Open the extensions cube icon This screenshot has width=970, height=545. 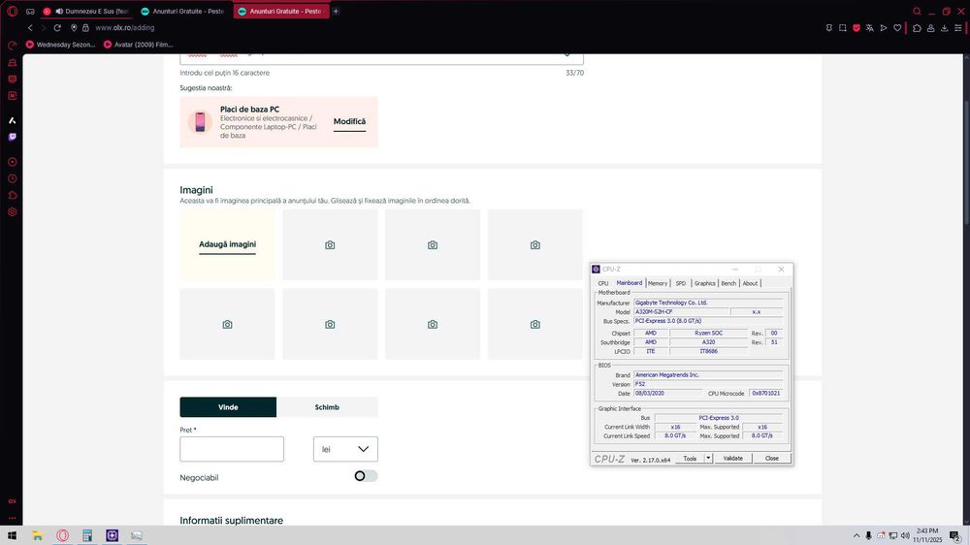coord(917,28)
